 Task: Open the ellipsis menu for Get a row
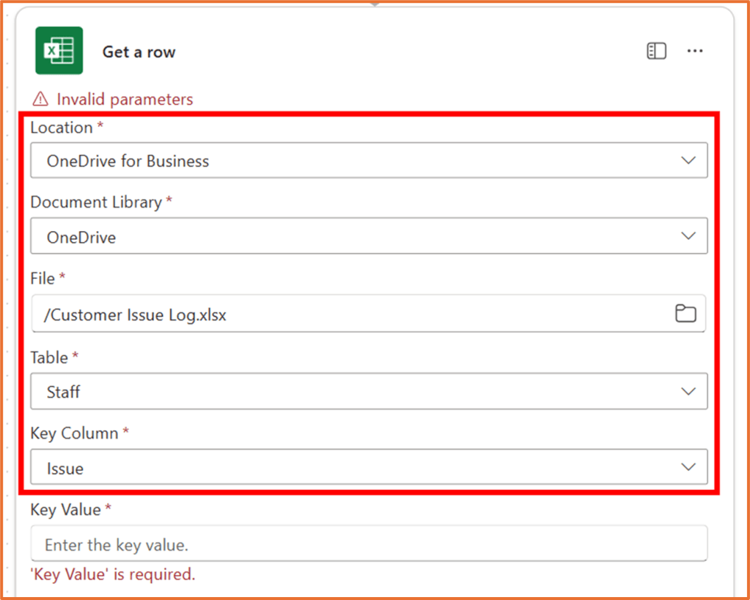coord(695,51)
